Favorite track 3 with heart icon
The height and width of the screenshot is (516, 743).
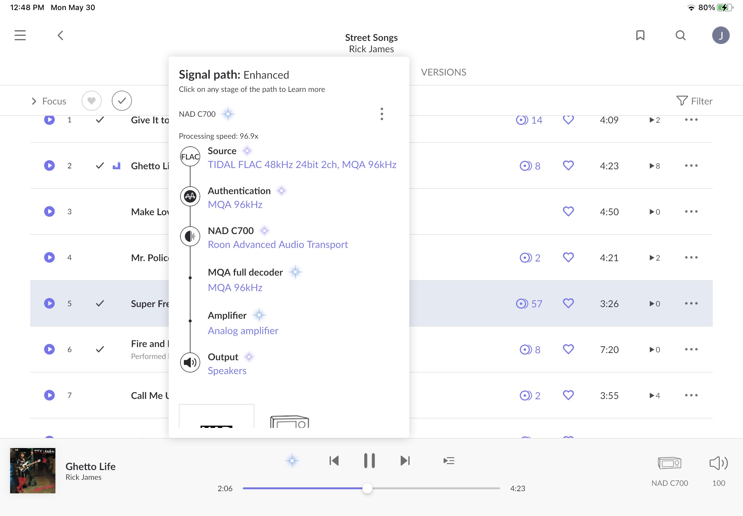click(568, 211)
